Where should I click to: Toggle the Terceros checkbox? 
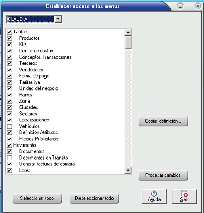pyautogui.click(x=9, y=63)
